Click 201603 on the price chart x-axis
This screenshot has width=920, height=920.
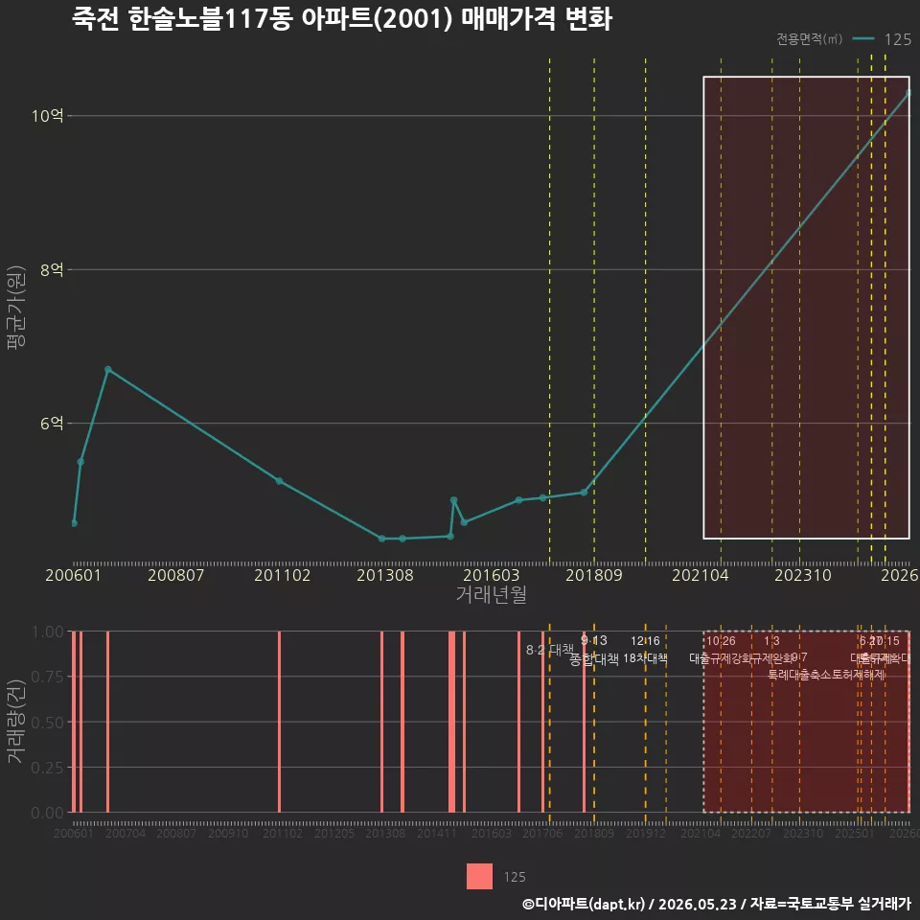point(491,575)
